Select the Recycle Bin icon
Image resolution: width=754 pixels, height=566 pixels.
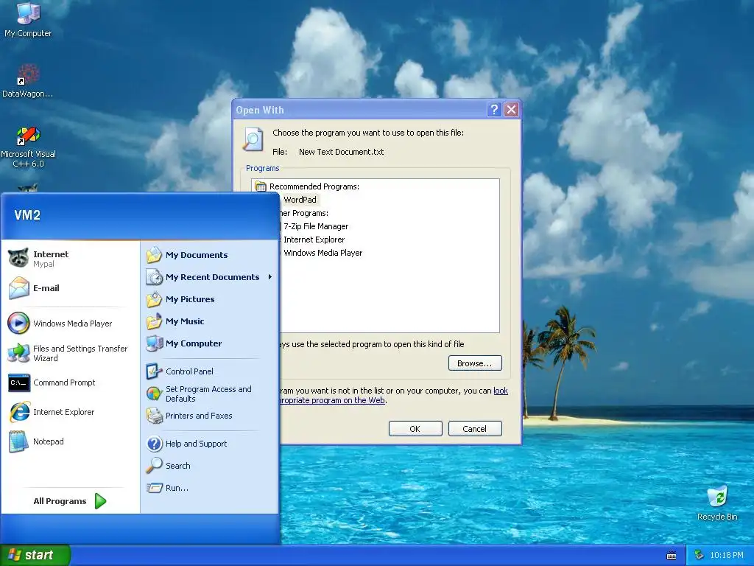(717, 503)
